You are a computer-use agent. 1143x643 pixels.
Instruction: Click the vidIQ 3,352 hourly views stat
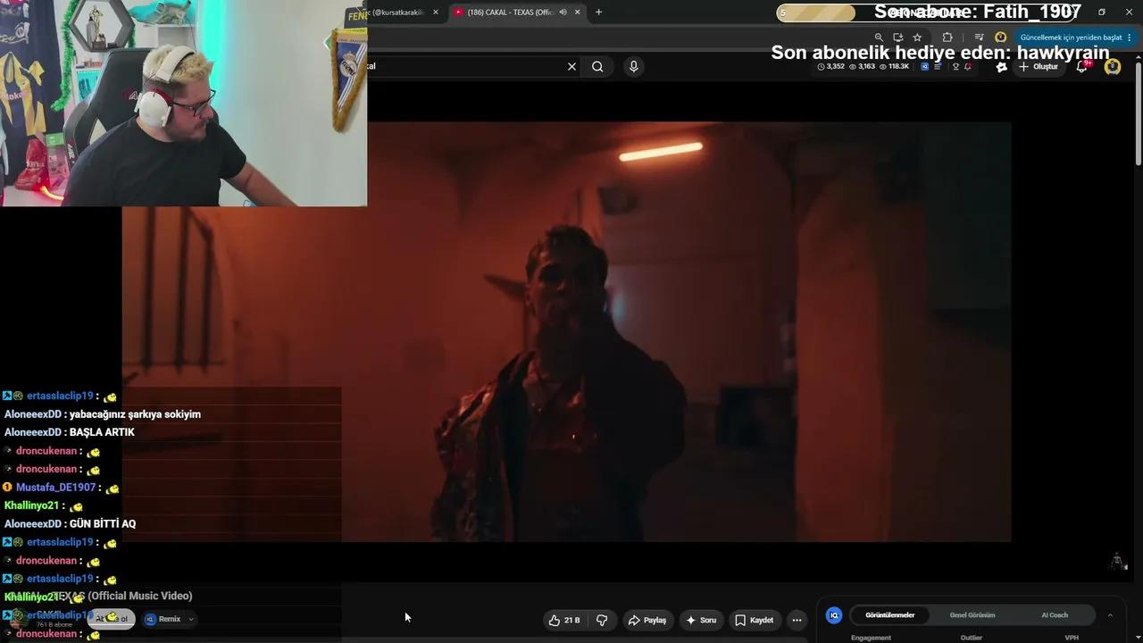pyautogui.click(x=830, y=66)
